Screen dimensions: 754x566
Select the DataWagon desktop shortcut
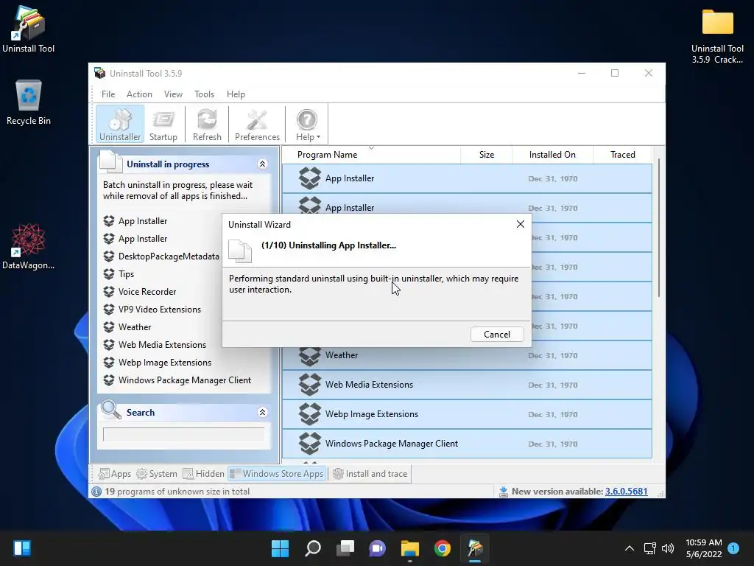click(29, 246)
